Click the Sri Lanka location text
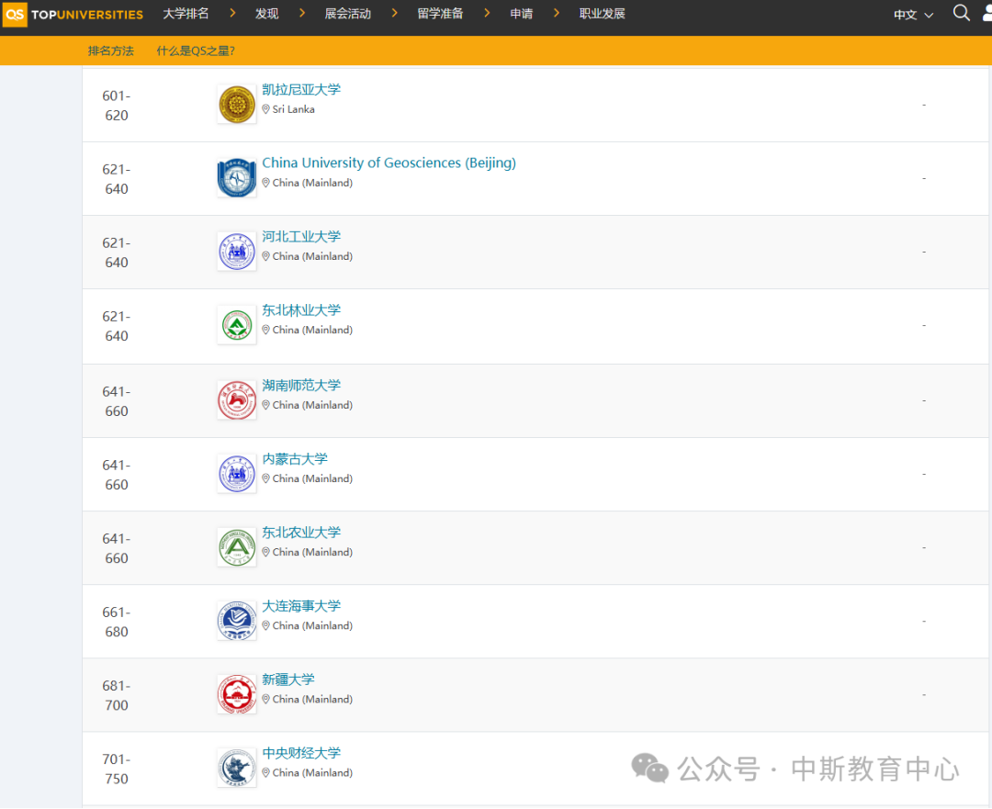The height and width of the screenshot is (809, 992). click(294, 108)
